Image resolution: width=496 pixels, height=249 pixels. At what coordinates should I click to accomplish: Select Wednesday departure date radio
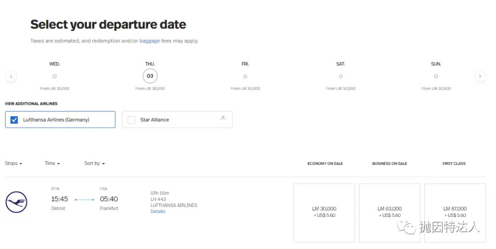click(x=55, y=76)
